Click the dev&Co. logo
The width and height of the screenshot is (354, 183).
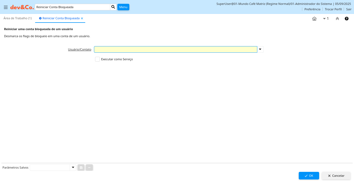(x=22, y=7)
